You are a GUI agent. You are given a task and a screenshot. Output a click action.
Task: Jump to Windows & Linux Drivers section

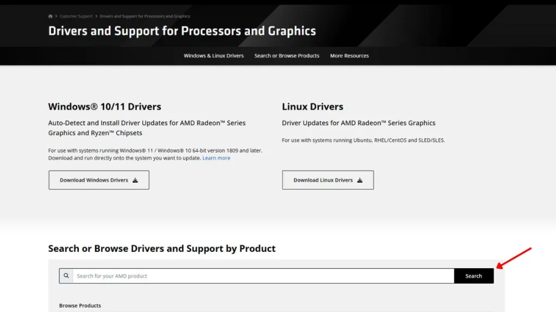pos(213,56)
